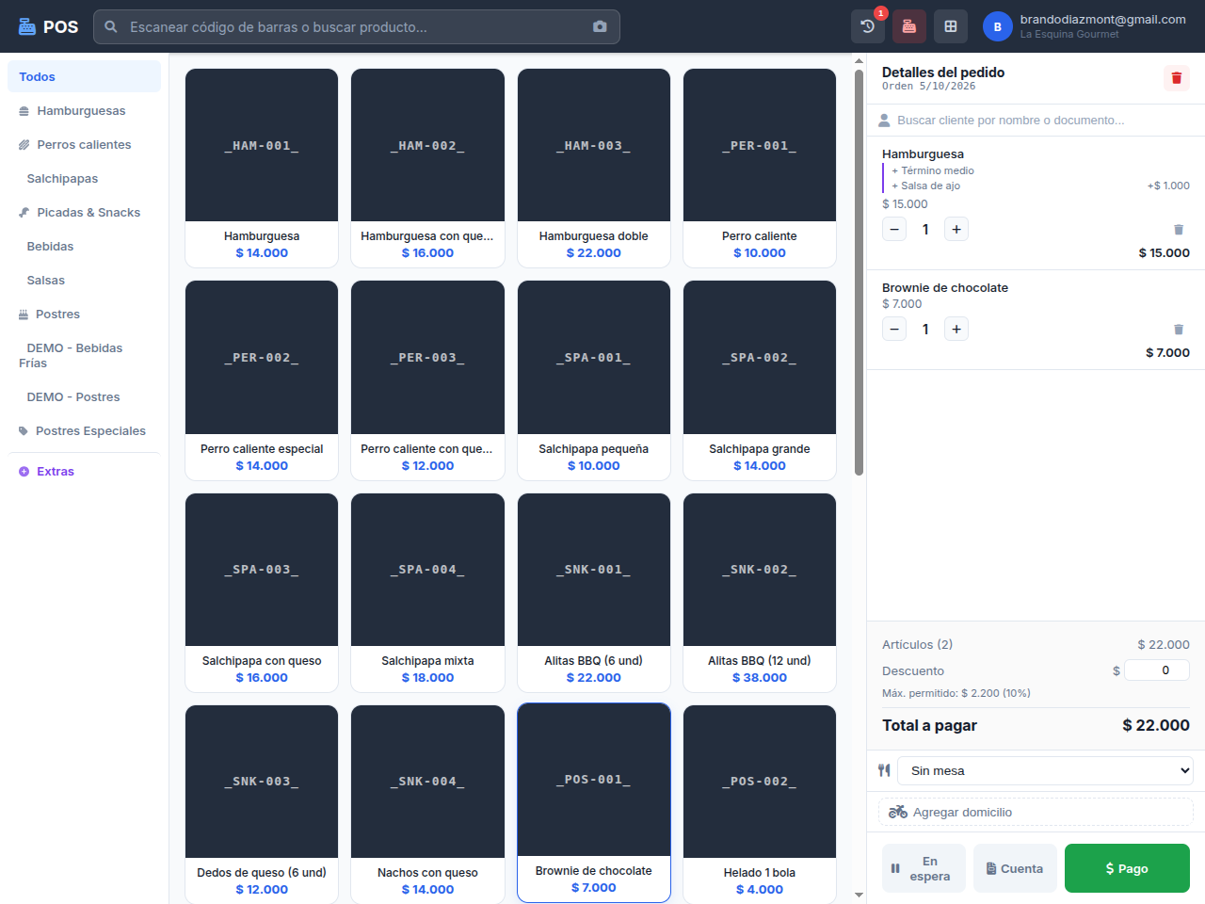Image resolution: width=1205 pixels, height=904 pixels.
Task: Open the Sin mesa table dropdown
Action: coord(1045,770)
